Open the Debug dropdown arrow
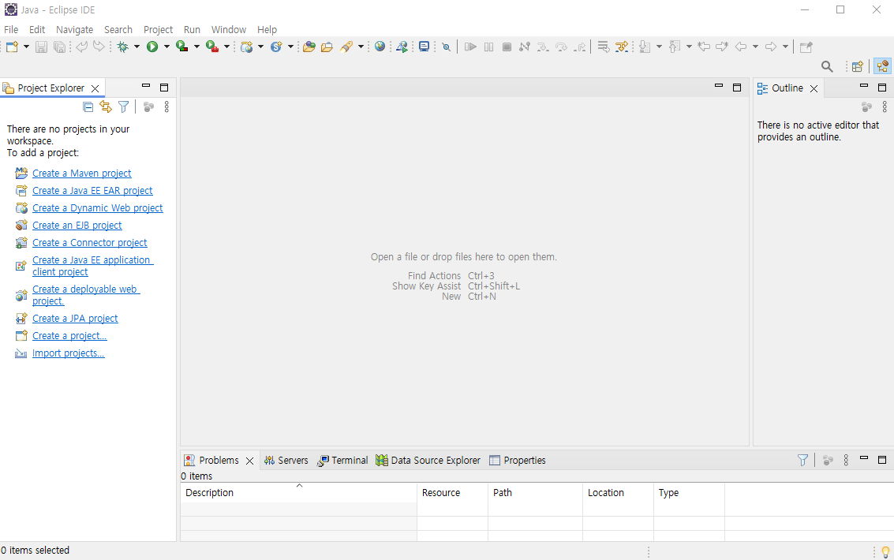894x560 pixels. pyautogui.click(x=137, y=47)
